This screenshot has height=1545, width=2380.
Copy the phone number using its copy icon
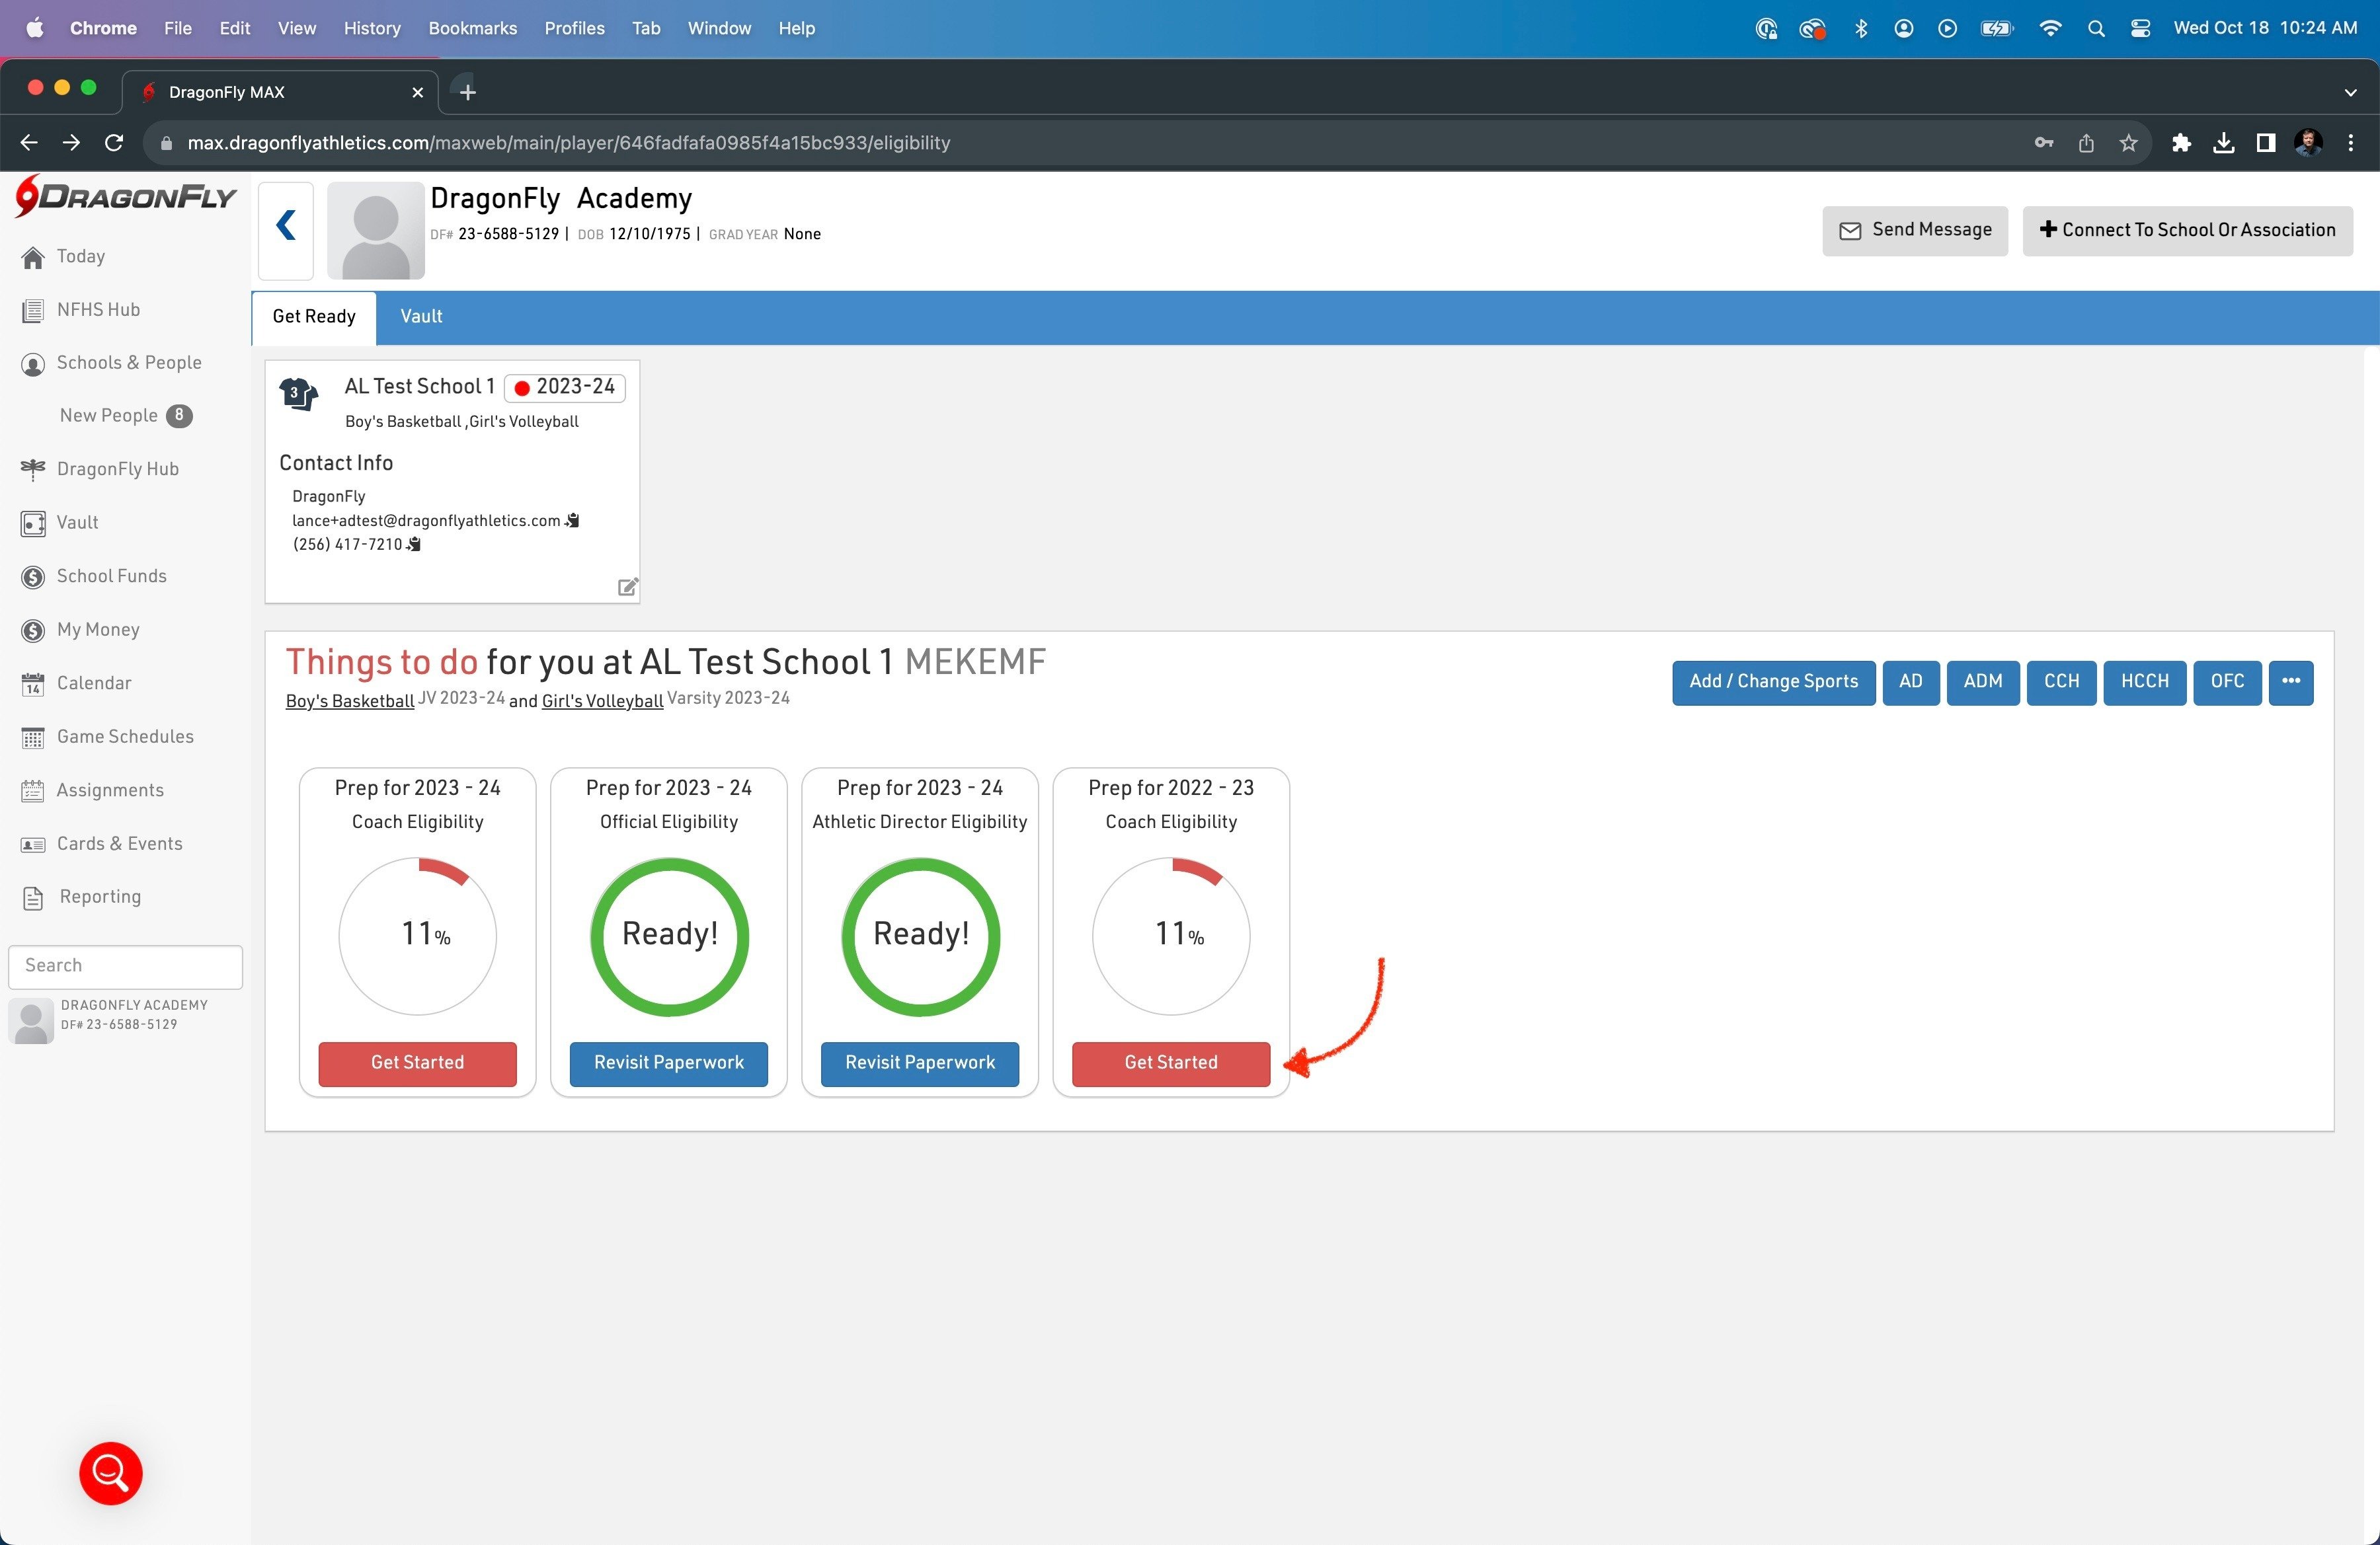(x=414, y=545)
